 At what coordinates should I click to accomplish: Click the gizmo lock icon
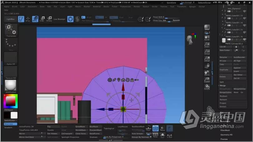coord(132,80)
